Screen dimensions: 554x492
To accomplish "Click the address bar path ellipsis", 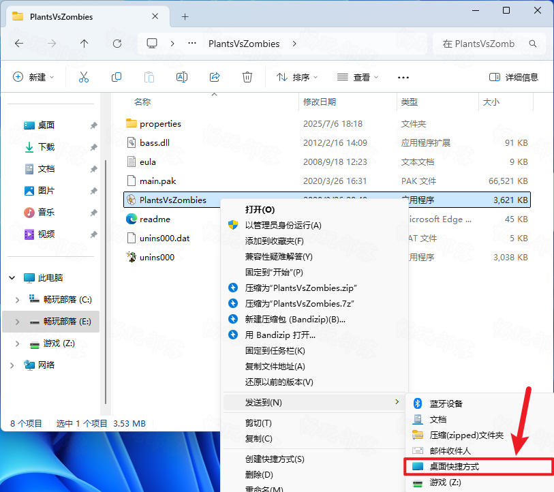I will [192, 43].
